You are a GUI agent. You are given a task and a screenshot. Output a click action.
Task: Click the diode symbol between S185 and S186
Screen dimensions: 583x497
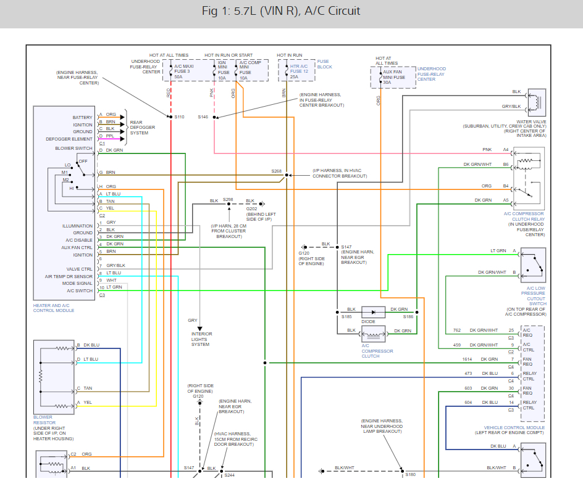point(373,312)
